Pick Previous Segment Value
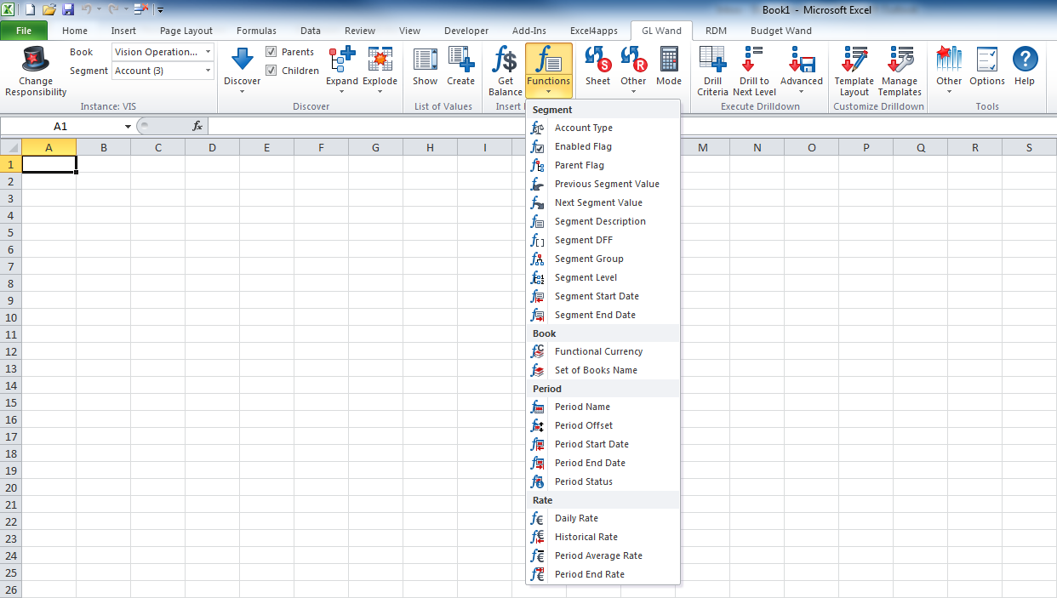This screenshot has width=1057, height=598. click(x=603, y=184)
